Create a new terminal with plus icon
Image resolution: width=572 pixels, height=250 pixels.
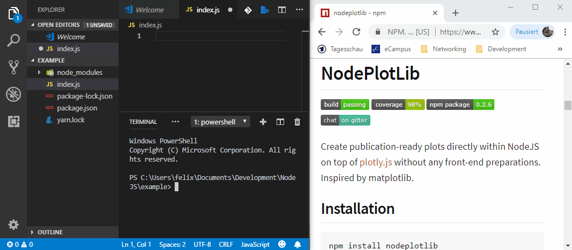click(263, 122)
